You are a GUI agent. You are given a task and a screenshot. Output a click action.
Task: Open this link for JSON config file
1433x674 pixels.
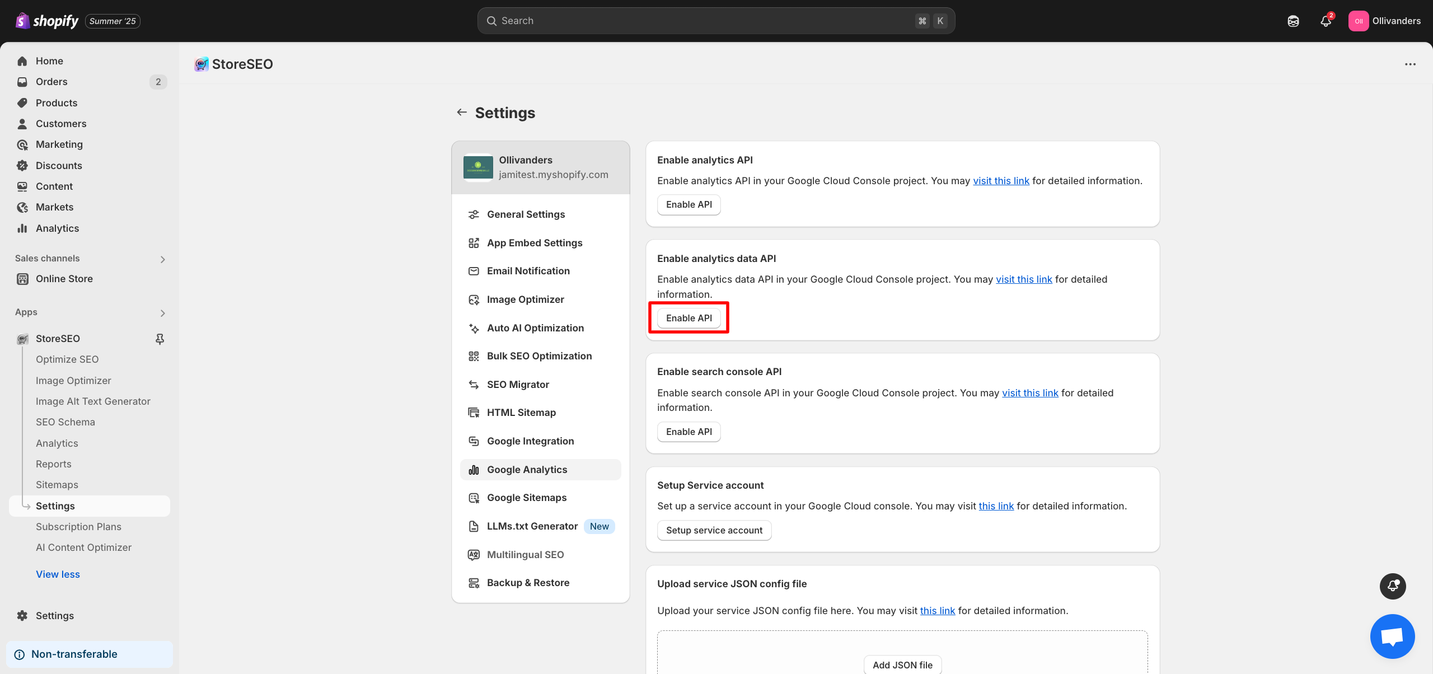coord(938,611)
